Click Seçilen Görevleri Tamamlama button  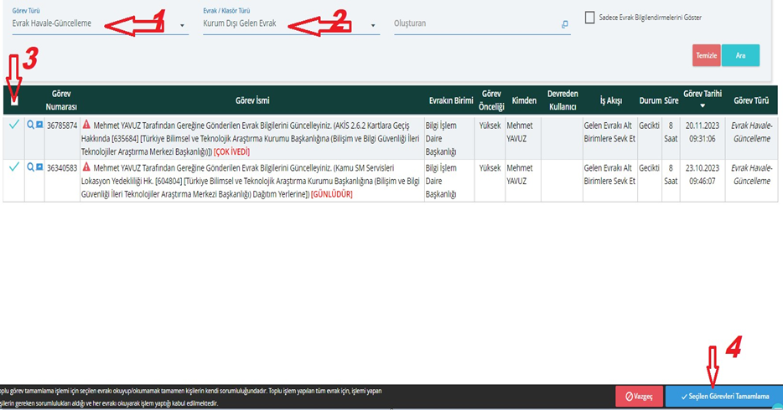click(x=724, y=397)
